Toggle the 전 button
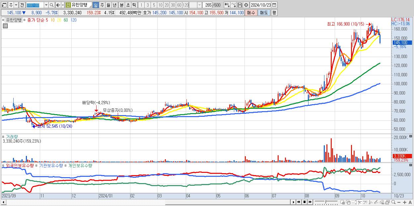This screenshot has width=414, height=206. tap(22, 5)
